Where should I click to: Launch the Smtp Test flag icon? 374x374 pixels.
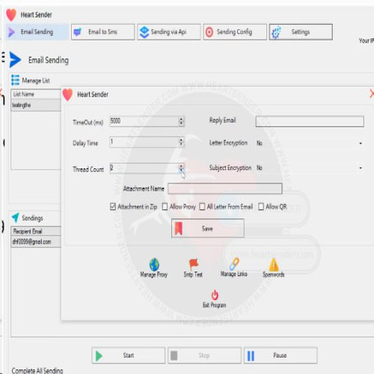(x=193, y=264)
